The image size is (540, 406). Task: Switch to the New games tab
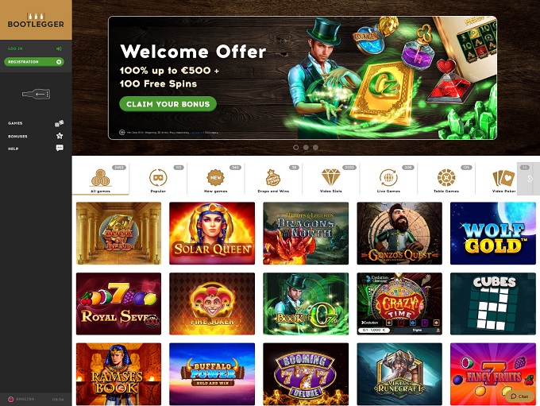click(x=215, y=180)
